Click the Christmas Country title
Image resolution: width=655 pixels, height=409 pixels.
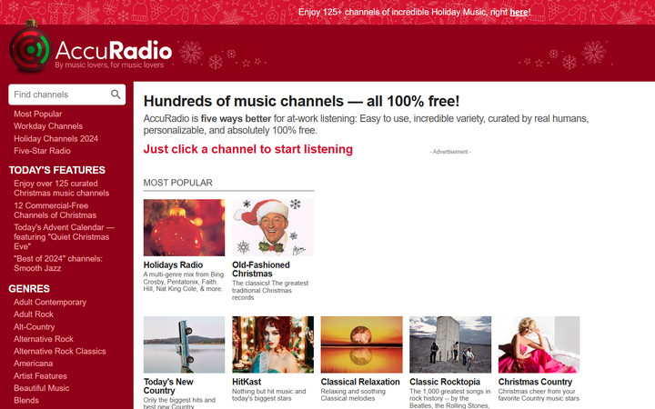535,382
